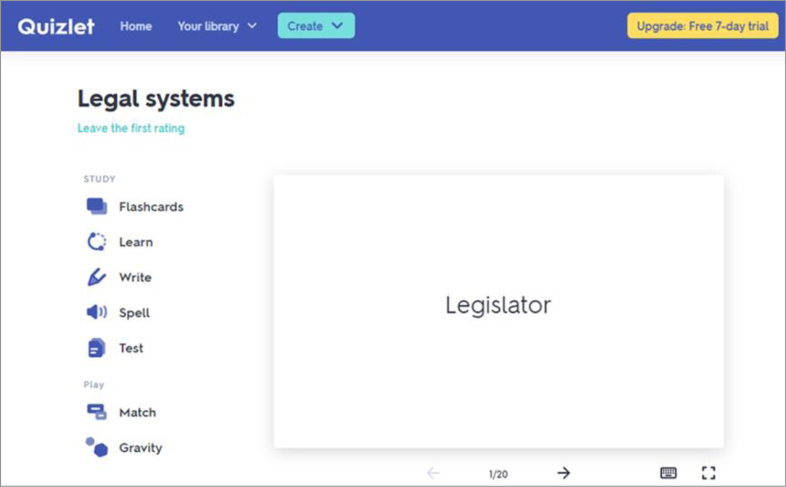Click Upgrade: Free 7-day trial button

click(x=703, y=26)
